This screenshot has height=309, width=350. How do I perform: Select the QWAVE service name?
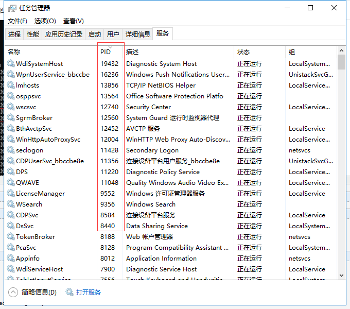point(27,183)
